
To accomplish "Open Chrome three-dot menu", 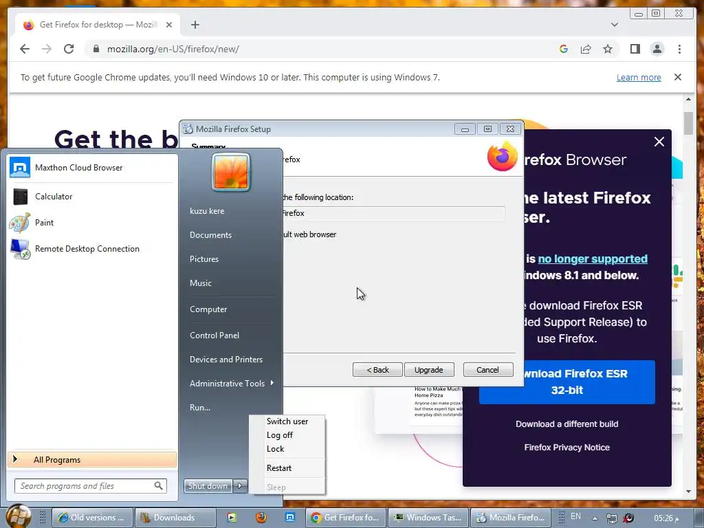I will [679, 49].
